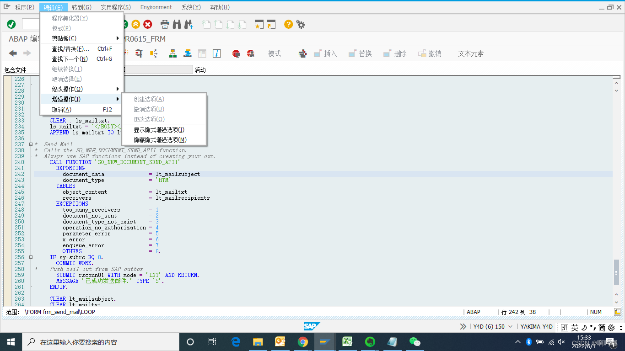The image size is (625, 351).
Task: Click the 模式 toolbar button
Action: [x=275, y=53]
